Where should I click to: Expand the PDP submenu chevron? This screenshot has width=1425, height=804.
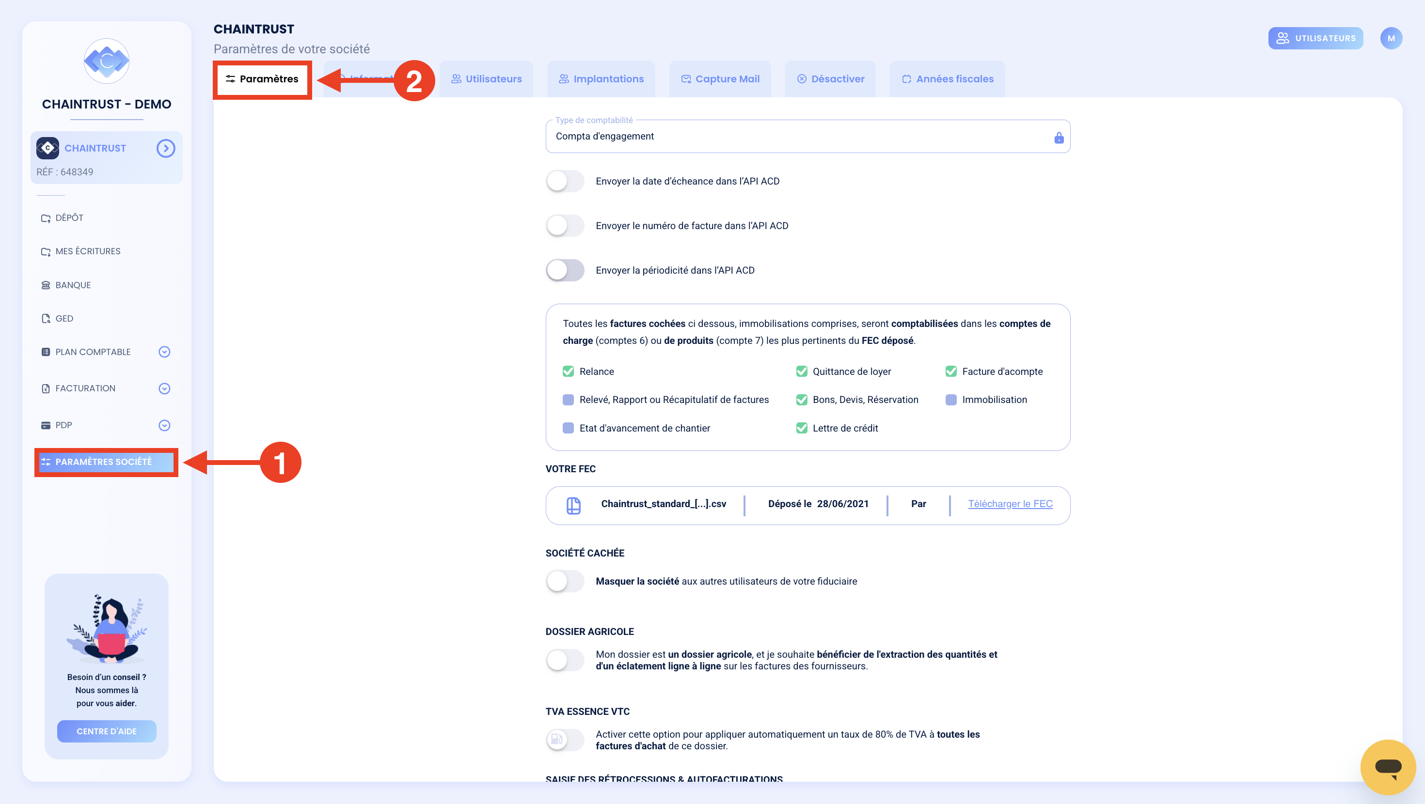[164, 425]
